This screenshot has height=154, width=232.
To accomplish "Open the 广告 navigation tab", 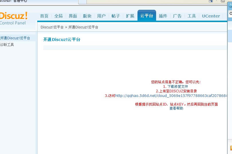I will [177, 16].
